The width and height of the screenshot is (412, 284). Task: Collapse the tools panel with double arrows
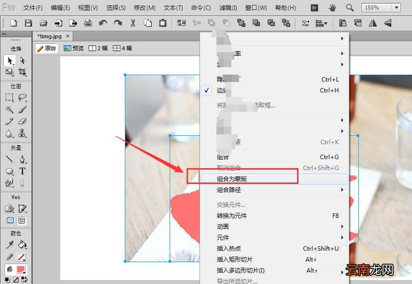4,34
